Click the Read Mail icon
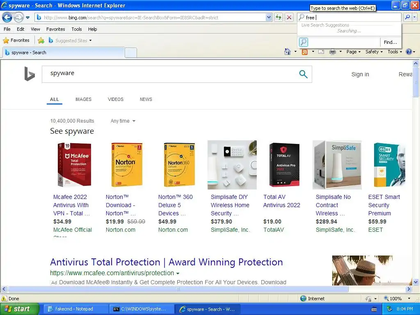The height and width of the screenshot is (315, 420). point(321,52)
